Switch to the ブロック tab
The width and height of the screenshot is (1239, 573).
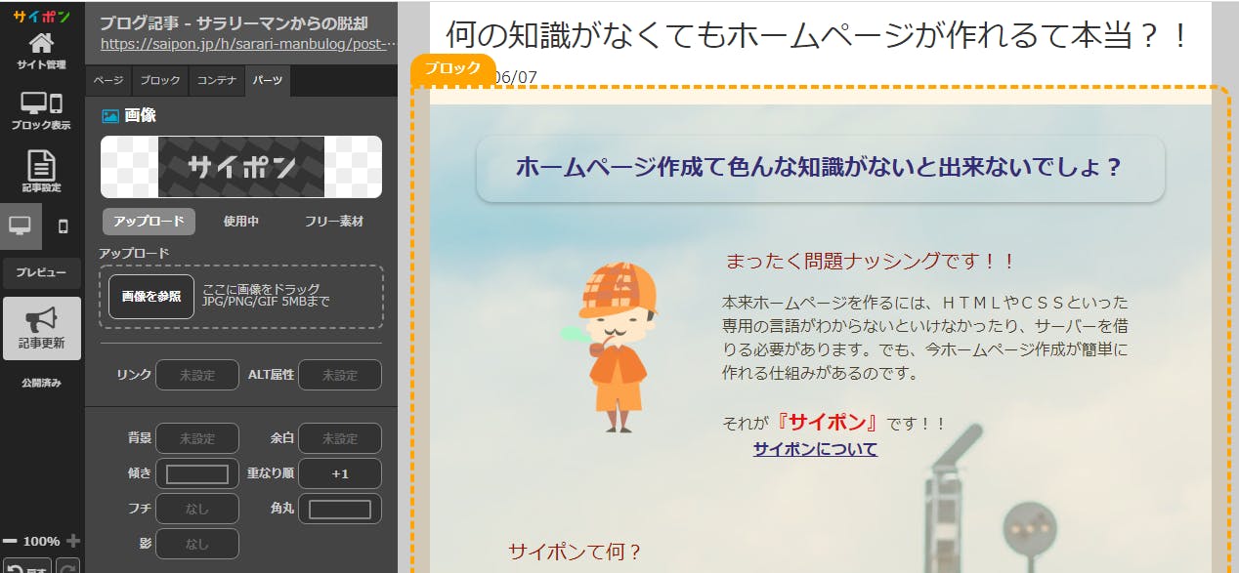tap(160, 80)
